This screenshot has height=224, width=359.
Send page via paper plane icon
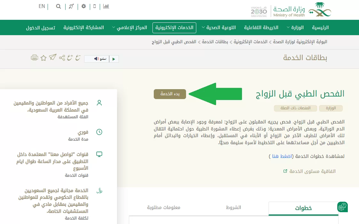pyautogui.click(x=53, y=57)
